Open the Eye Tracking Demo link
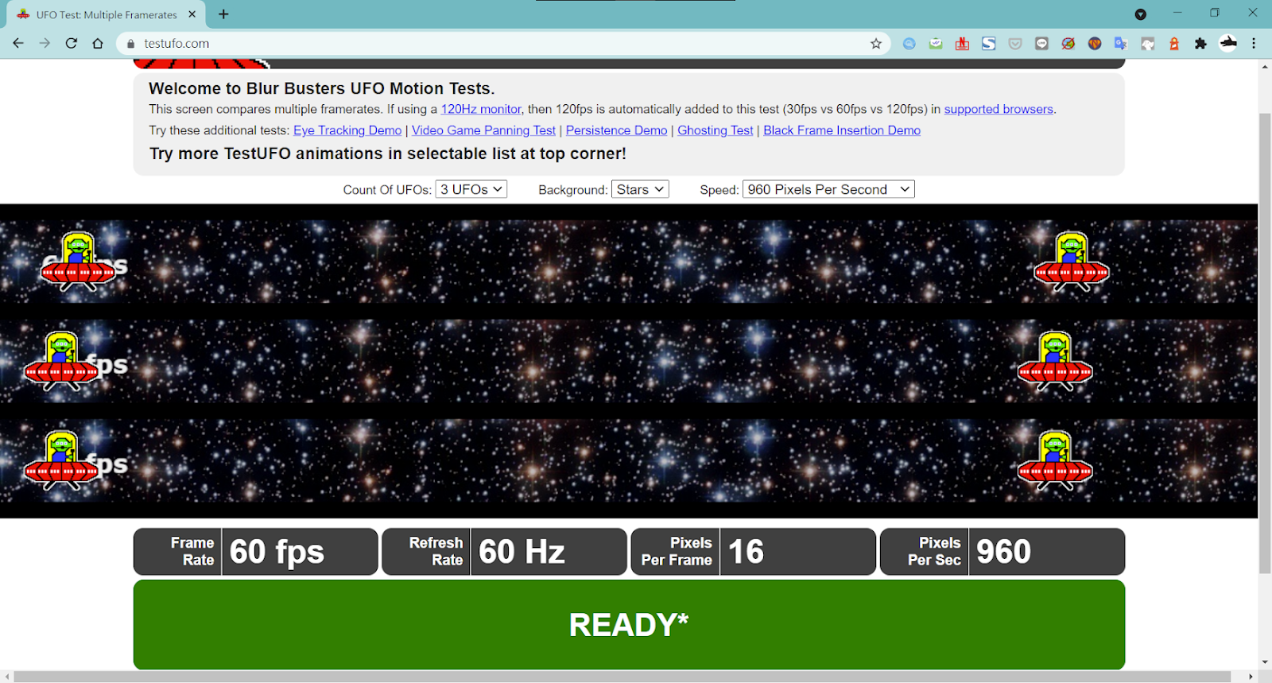1272x683 pixels. point(347,130)
